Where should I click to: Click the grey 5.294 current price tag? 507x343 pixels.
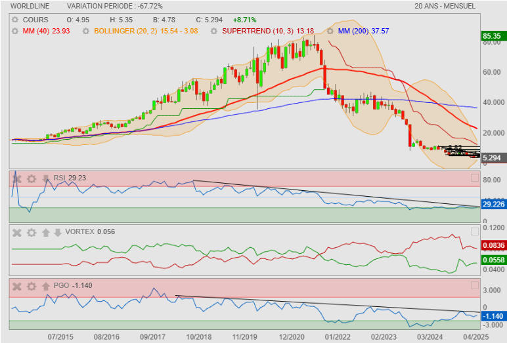tap(493, 158)
